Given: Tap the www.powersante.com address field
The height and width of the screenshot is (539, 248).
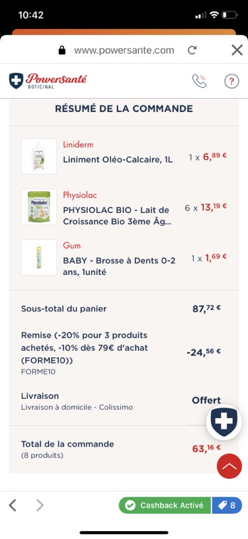Looking at the screenshot, I should [124, 50].
